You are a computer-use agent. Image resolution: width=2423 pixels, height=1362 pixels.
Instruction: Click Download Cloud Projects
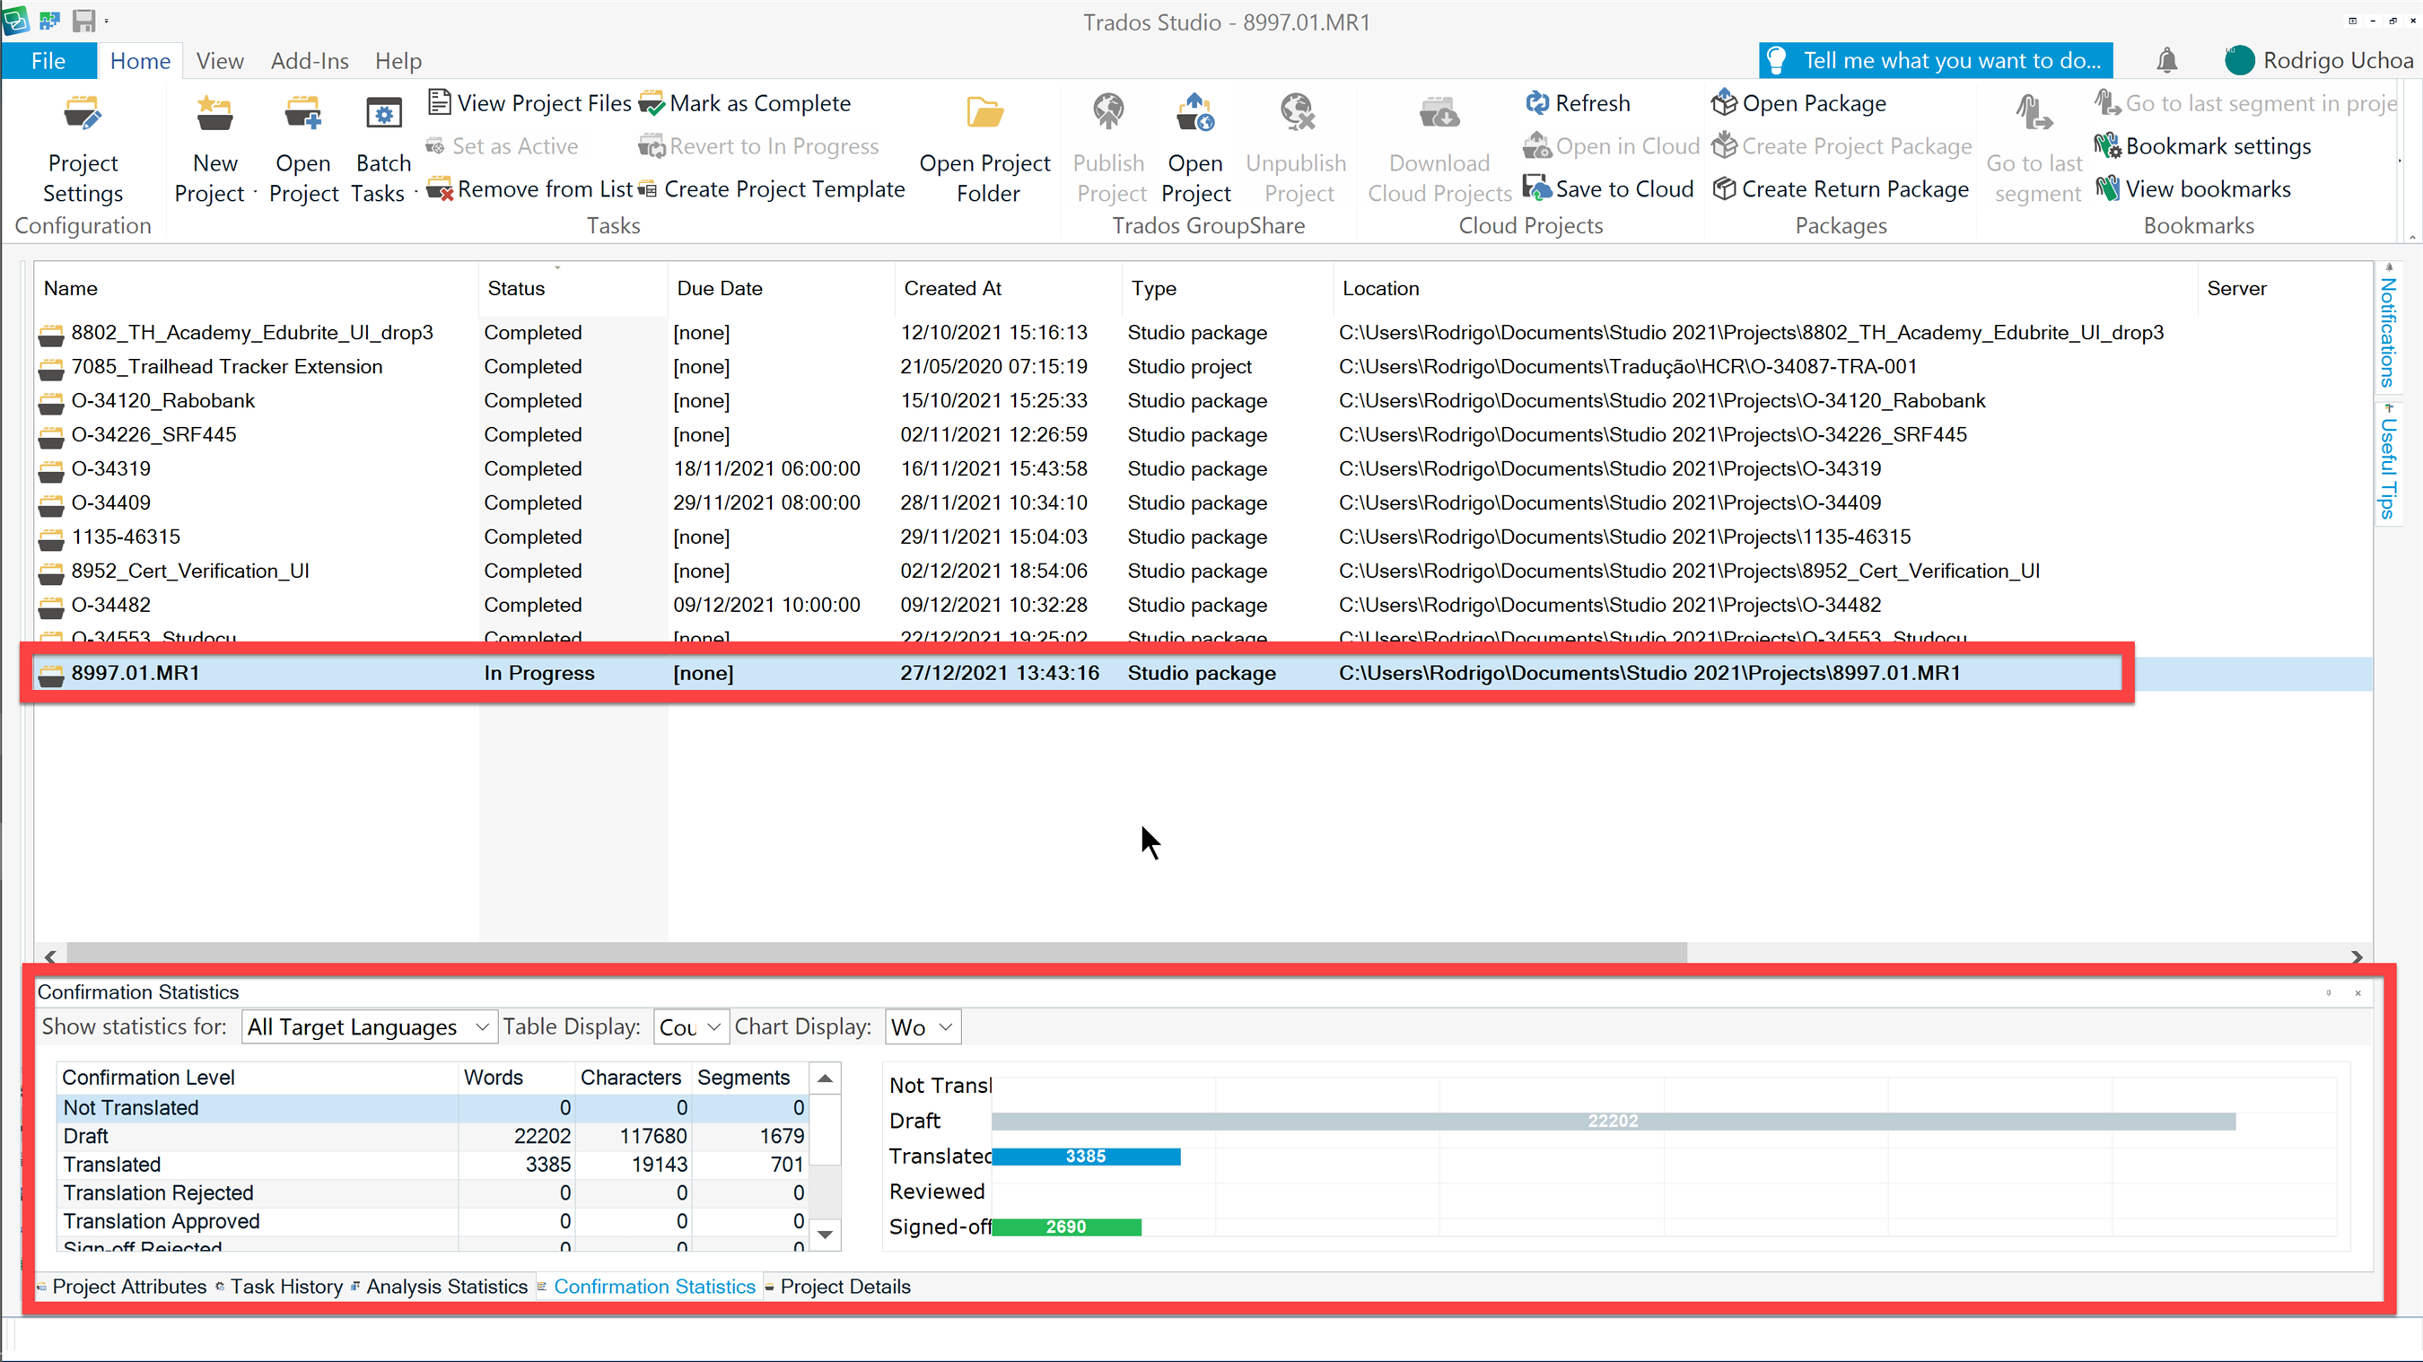pos(1439,149)
